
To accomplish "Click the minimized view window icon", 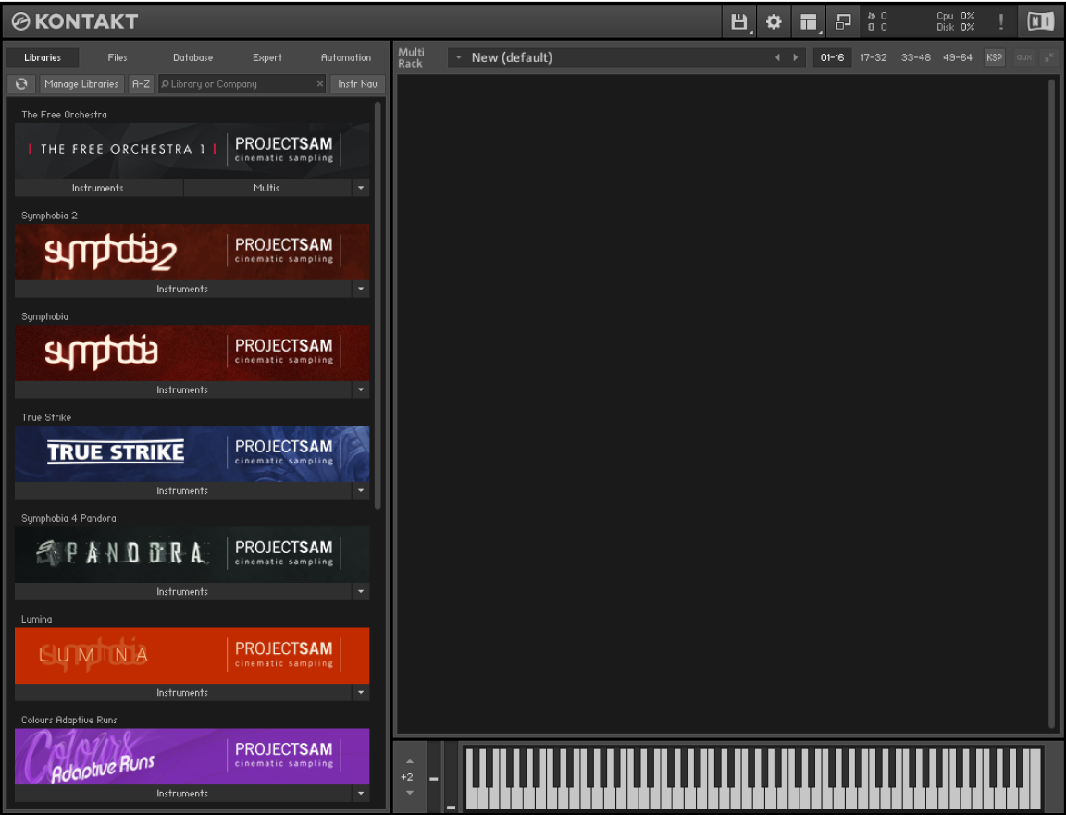I will tap(843, 21).
